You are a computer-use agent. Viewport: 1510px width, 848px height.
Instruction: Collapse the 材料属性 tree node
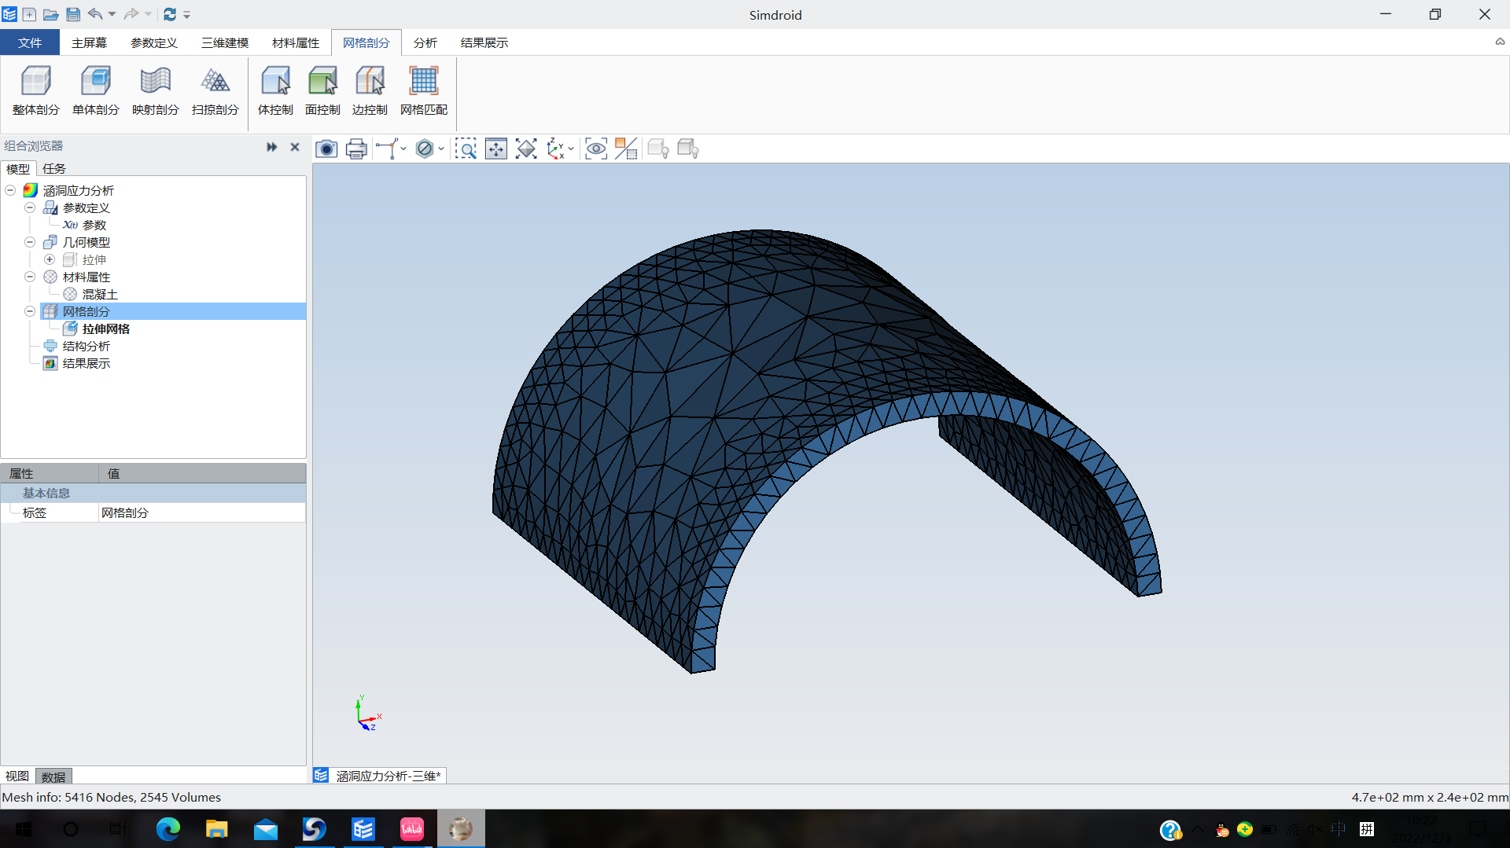click(x=30, y=277)
